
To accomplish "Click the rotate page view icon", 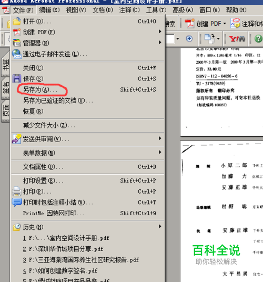I will [x=209, y=38].
